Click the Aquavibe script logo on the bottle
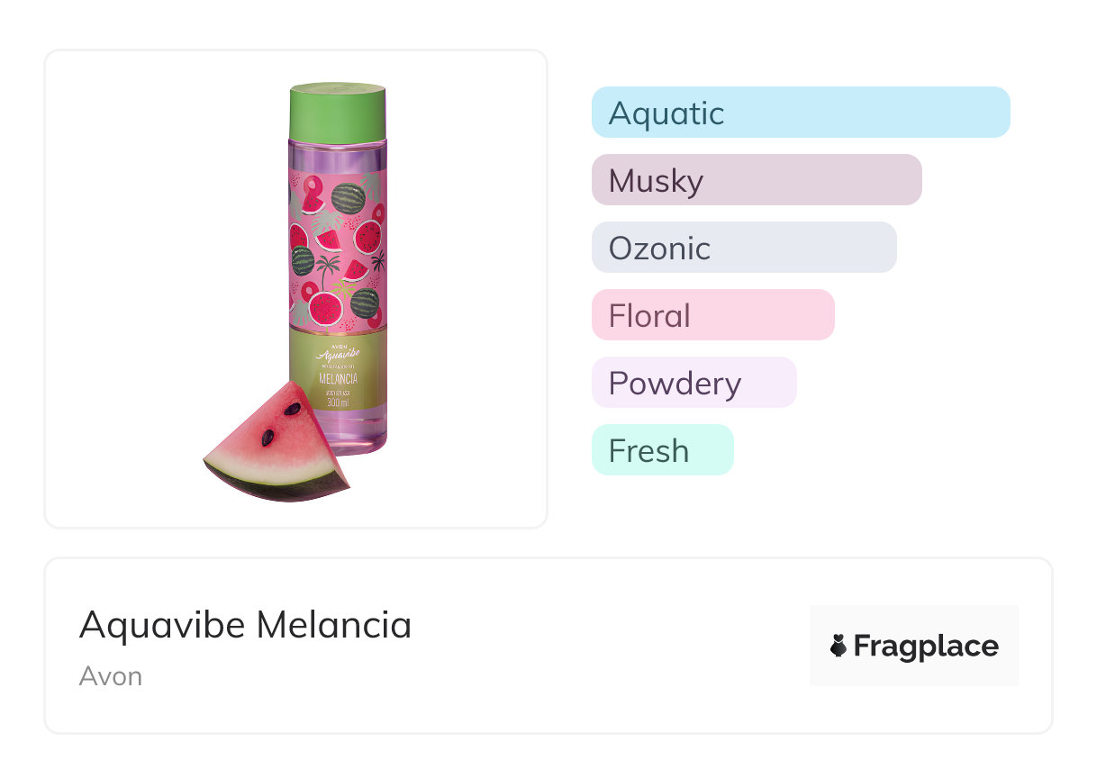 click(338, 357)
